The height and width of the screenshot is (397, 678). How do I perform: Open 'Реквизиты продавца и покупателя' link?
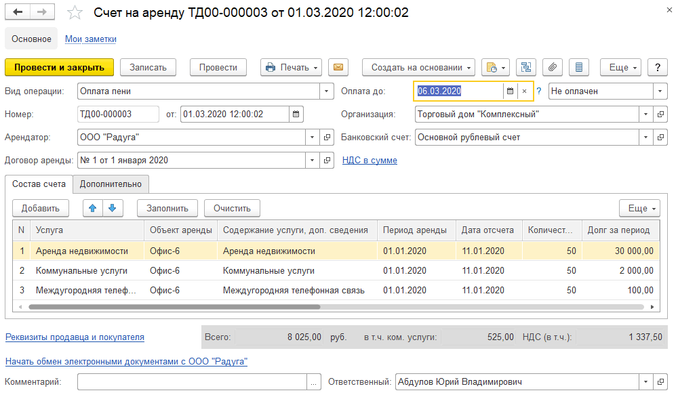click(75, 337)
